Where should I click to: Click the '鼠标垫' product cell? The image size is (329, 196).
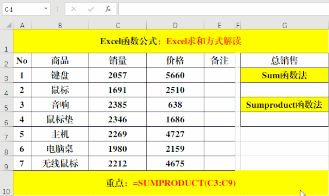coord(60,119)
